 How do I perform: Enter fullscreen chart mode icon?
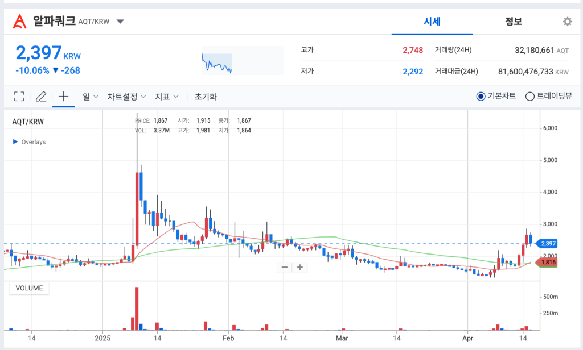[19, 97]
